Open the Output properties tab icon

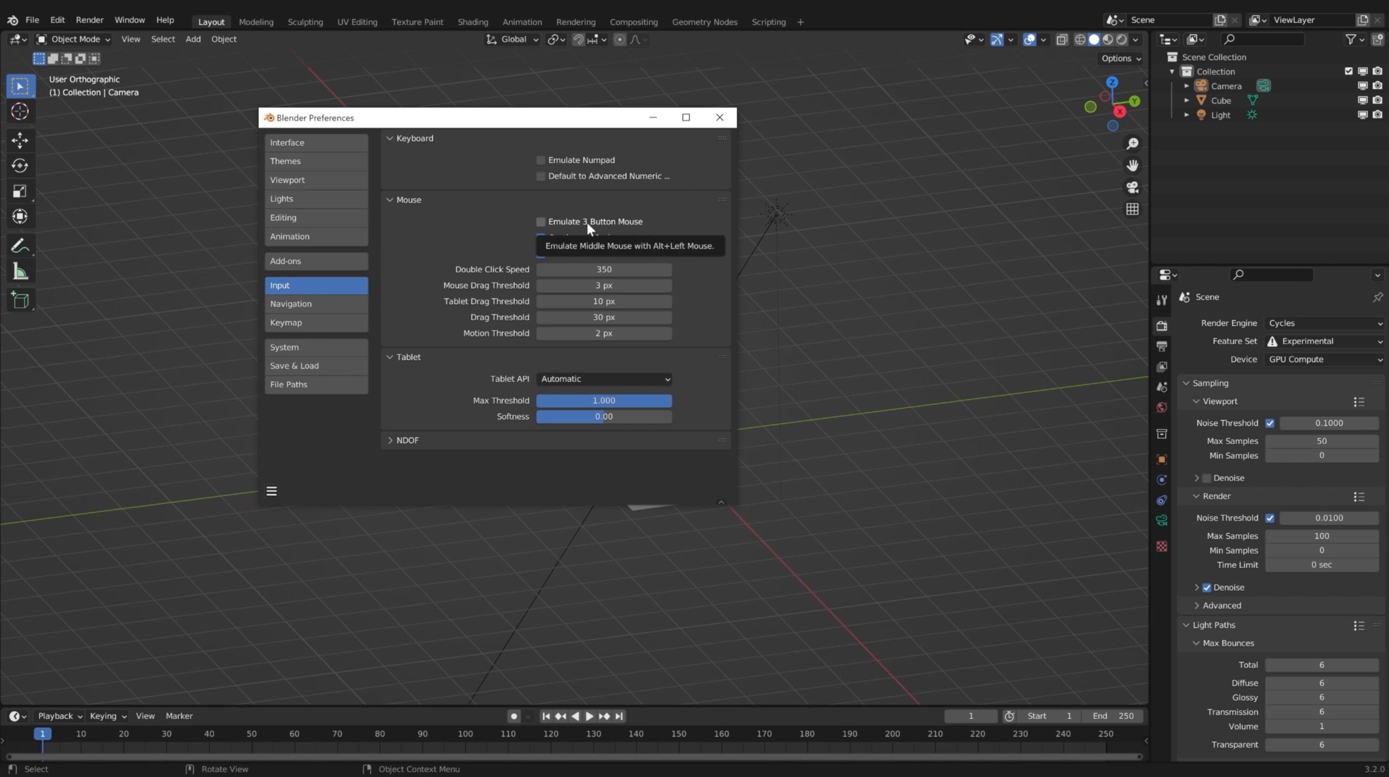1162,346
